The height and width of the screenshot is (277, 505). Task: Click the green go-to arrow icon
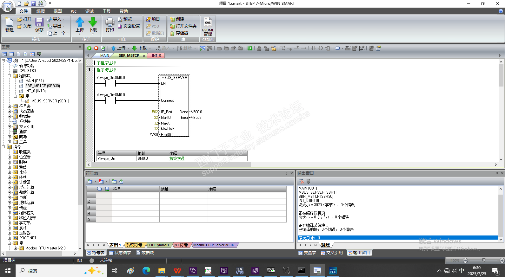click(250, 48)
